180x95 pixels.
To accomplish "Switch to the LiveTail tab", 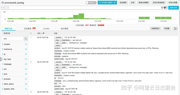I will point(46,29).
